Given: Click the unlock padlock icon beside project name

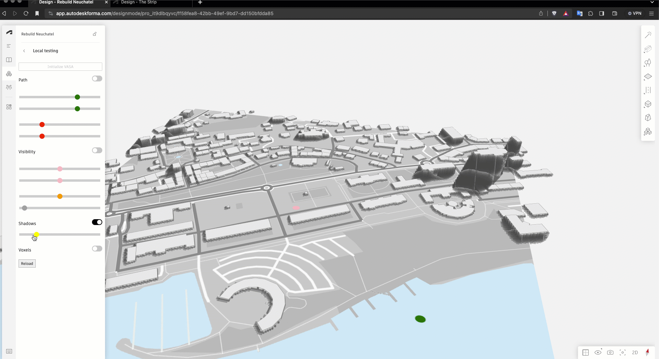Looking at the screenshot, I should [95, 34].
